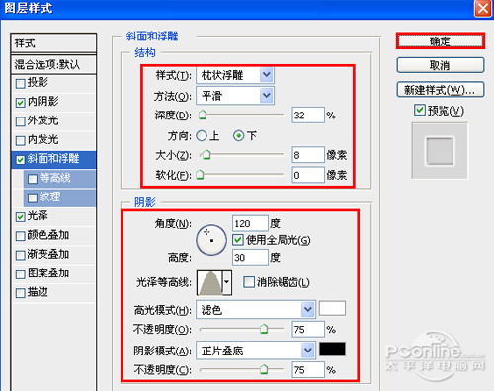
Task: Click the black shadow color swatch
Action: [x=332, y=350]
